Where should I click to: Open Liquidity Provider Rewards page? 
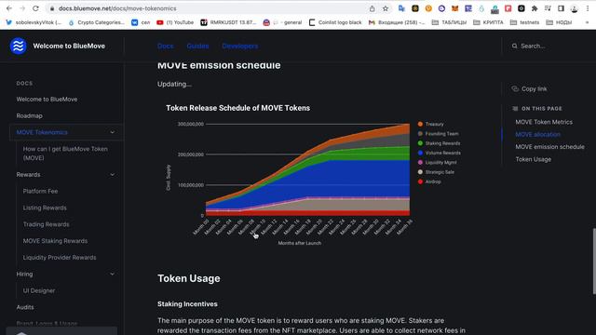coord(60,258)
